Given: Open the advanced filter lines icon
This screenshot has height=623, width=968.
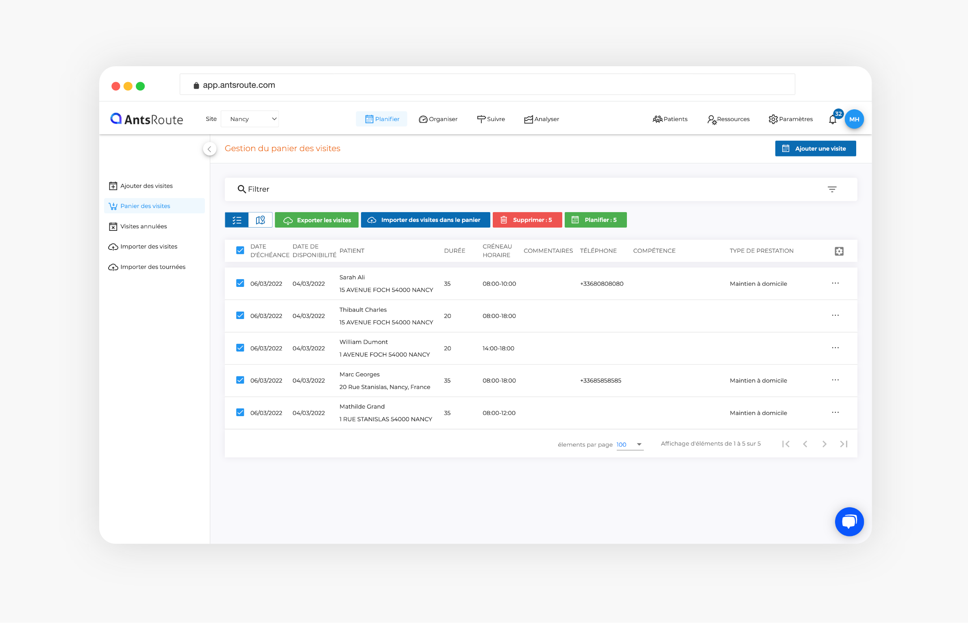Looking at the screenshot, I should (x=832, y=189).
